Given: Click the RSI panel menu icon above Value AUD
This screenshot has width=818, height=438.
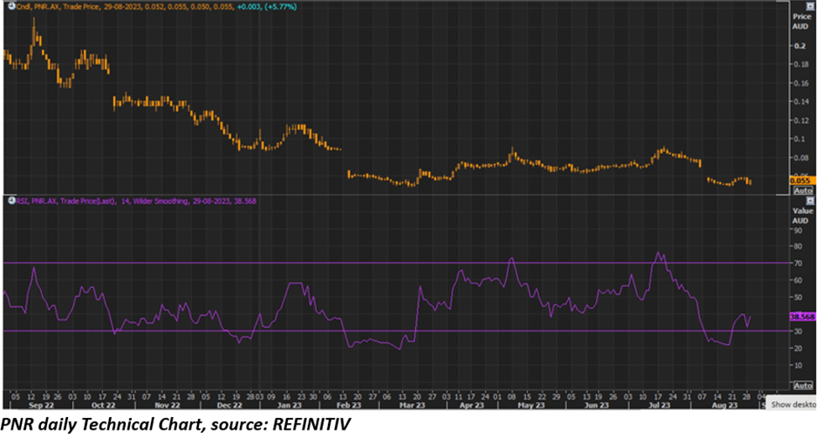Looking at the screenshot, I should tap(810, 201).
